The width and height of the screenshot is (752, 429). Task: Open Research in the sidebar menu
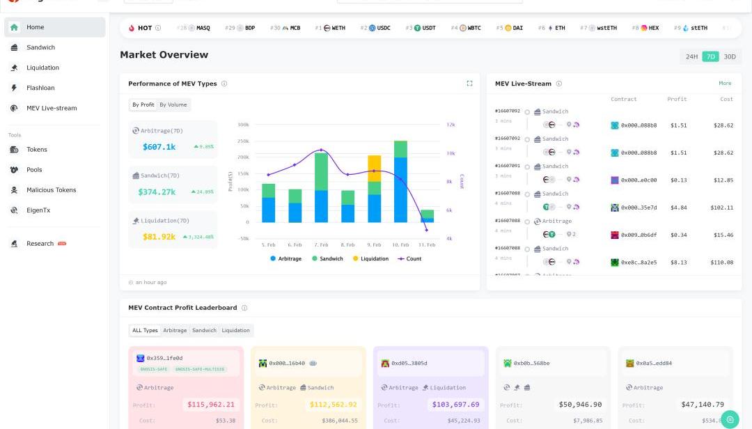coord(40,244)
